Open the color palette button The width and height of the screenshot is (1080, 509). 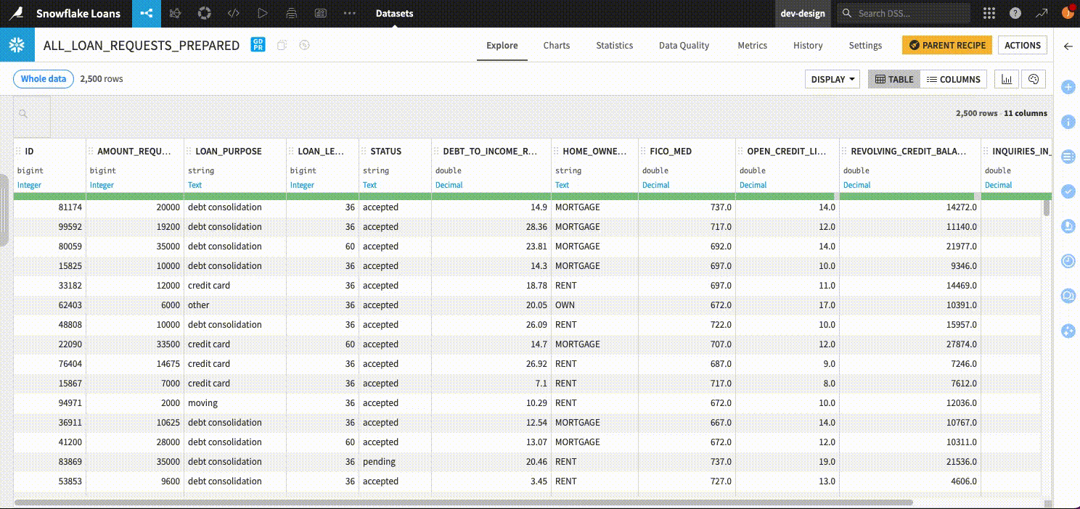[x=1034, y=79]
